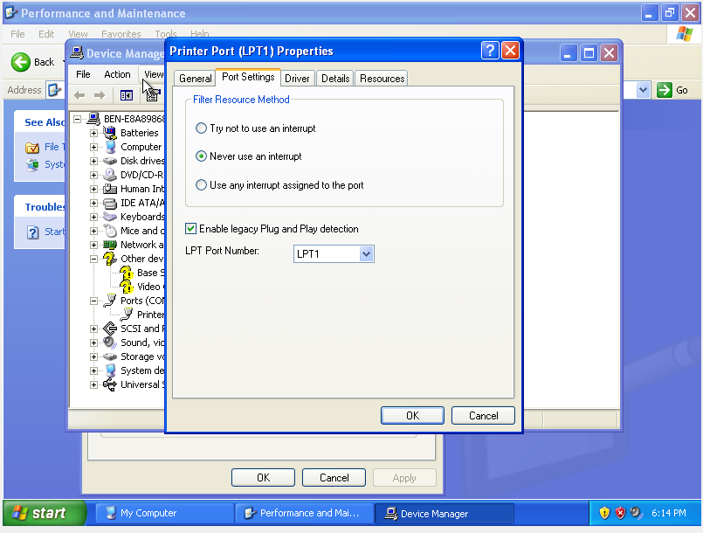Viewport: 703px width, 533px height.
Task: Switch to My Computer taskbar item
Action: (164, 513)
